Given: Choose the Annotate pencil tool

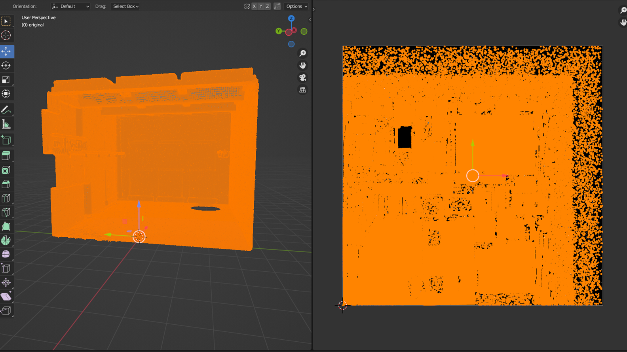Looking at the screenshot, I should 6,110.
